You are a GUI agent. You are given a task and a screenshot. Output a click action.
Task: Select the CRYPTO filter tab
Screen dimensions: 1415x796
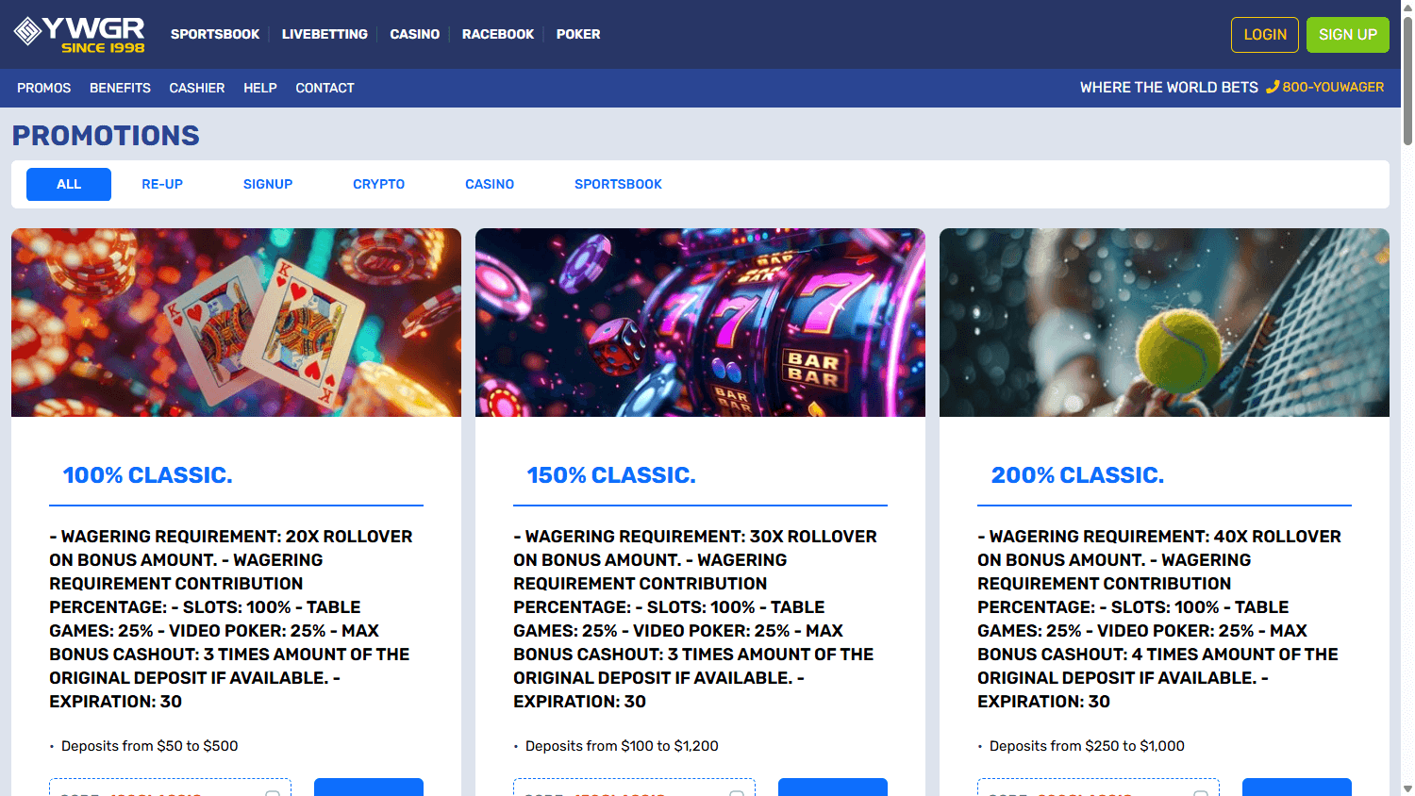tap(378, 184)
